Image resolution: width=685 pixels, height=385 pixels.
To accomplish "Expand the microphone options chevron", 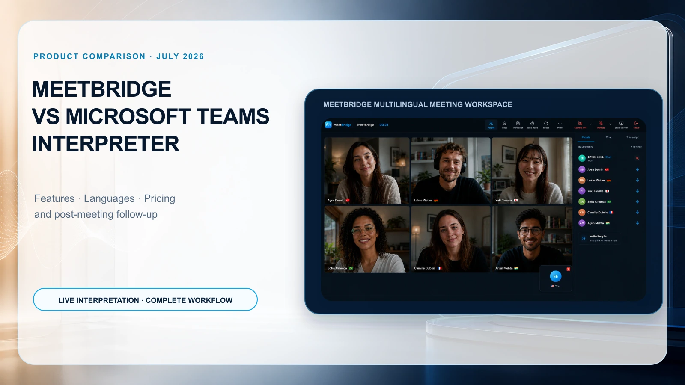I will pyautogui.click(x=610, y=124).
